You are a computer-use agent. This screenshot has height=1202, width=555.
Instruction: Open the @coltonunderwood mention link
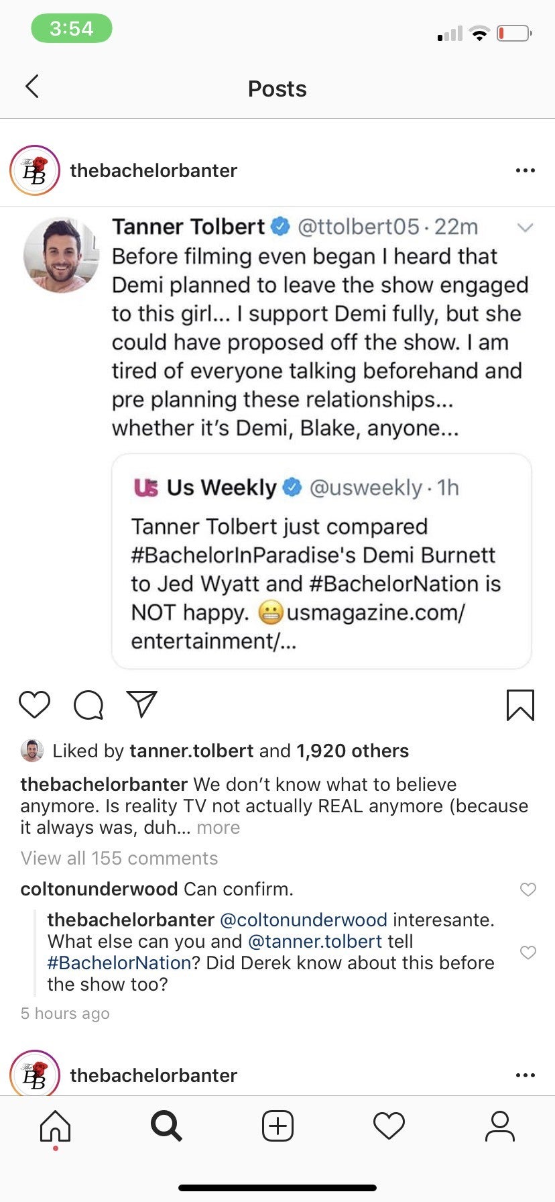pyautogui.click(x=303, y=920)
